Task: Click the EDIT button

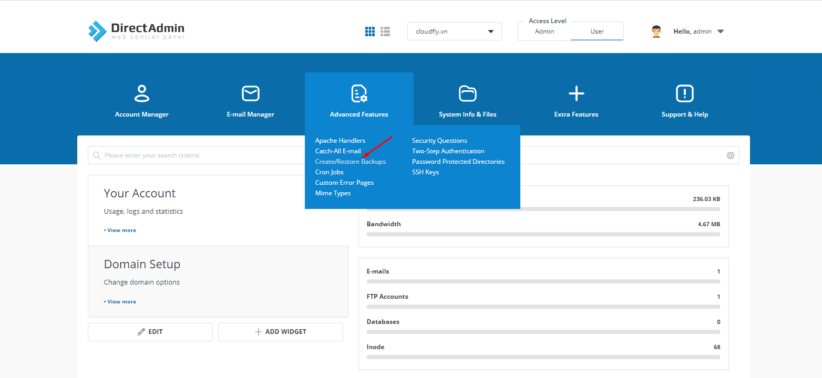Action: (150, 332)
